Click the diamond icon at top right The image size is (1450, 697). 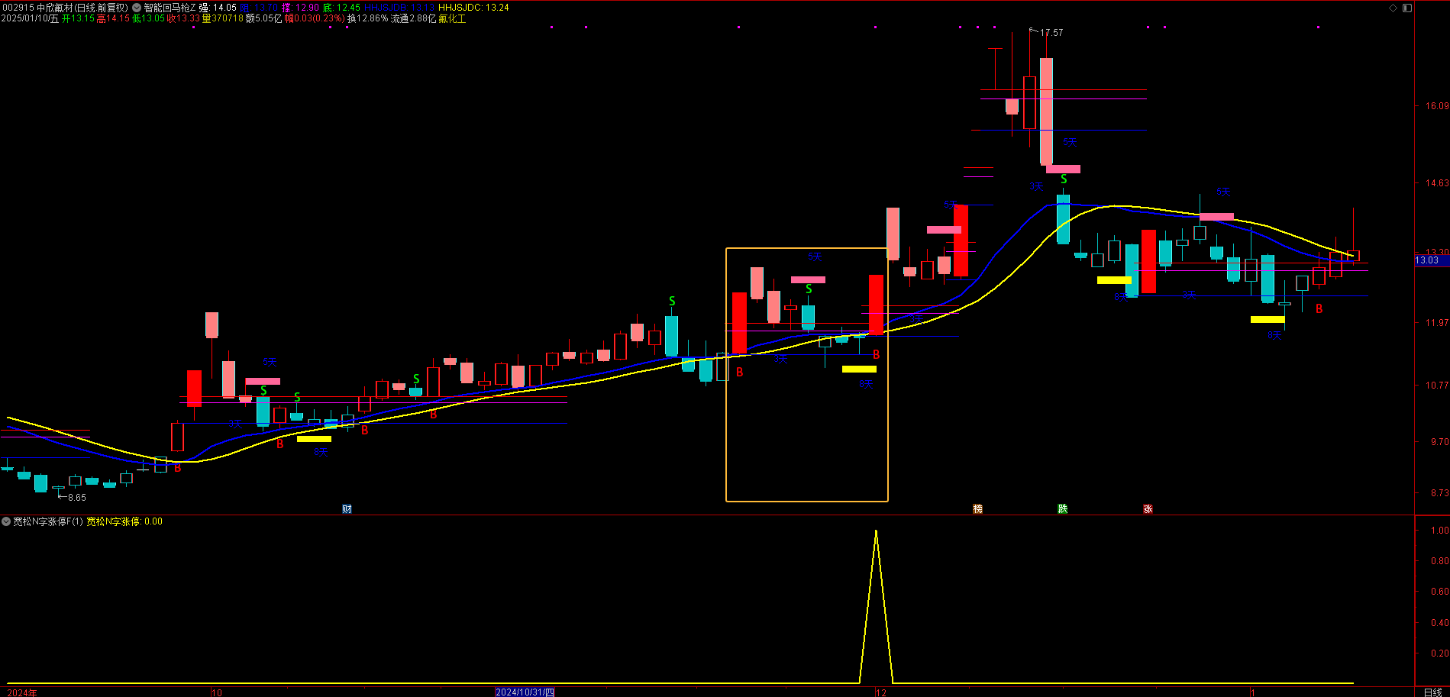1393,8
